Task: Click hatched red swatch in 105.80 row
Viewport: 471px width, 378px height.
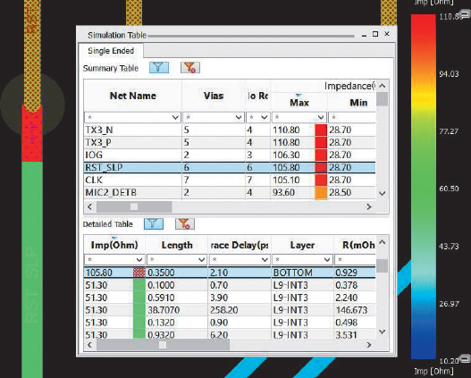Action: (x=139, y=273)
